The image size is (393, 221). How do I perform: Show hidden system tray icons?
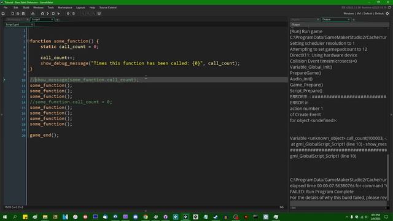346,217
